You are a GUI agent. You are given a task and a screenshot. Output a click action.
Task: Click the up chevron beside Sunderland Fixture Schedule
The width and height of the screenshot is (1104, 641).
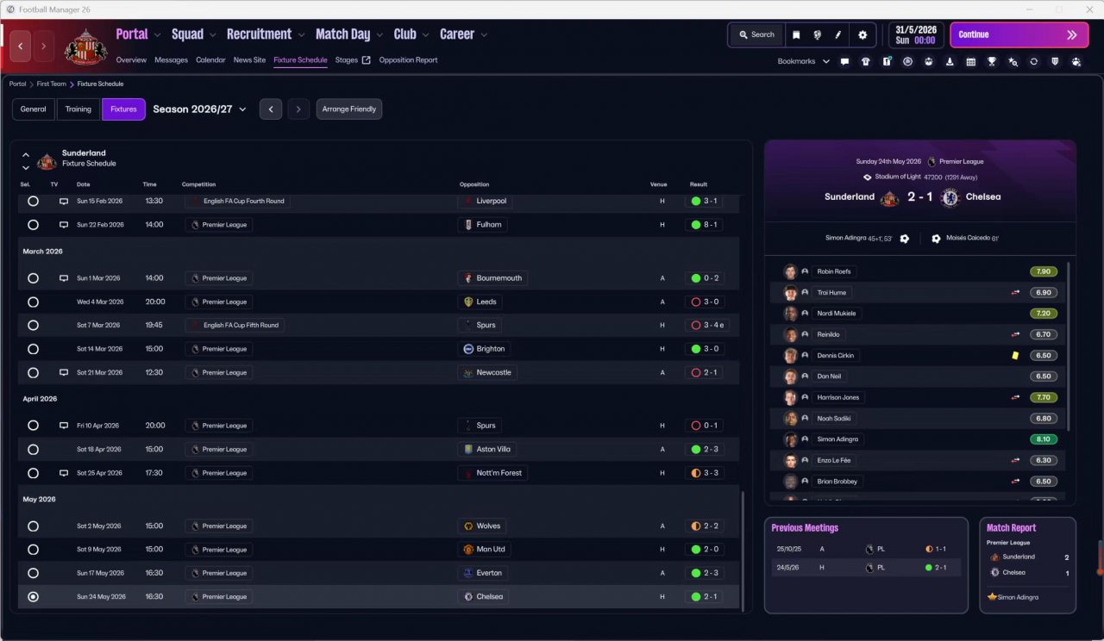(26, 154)
